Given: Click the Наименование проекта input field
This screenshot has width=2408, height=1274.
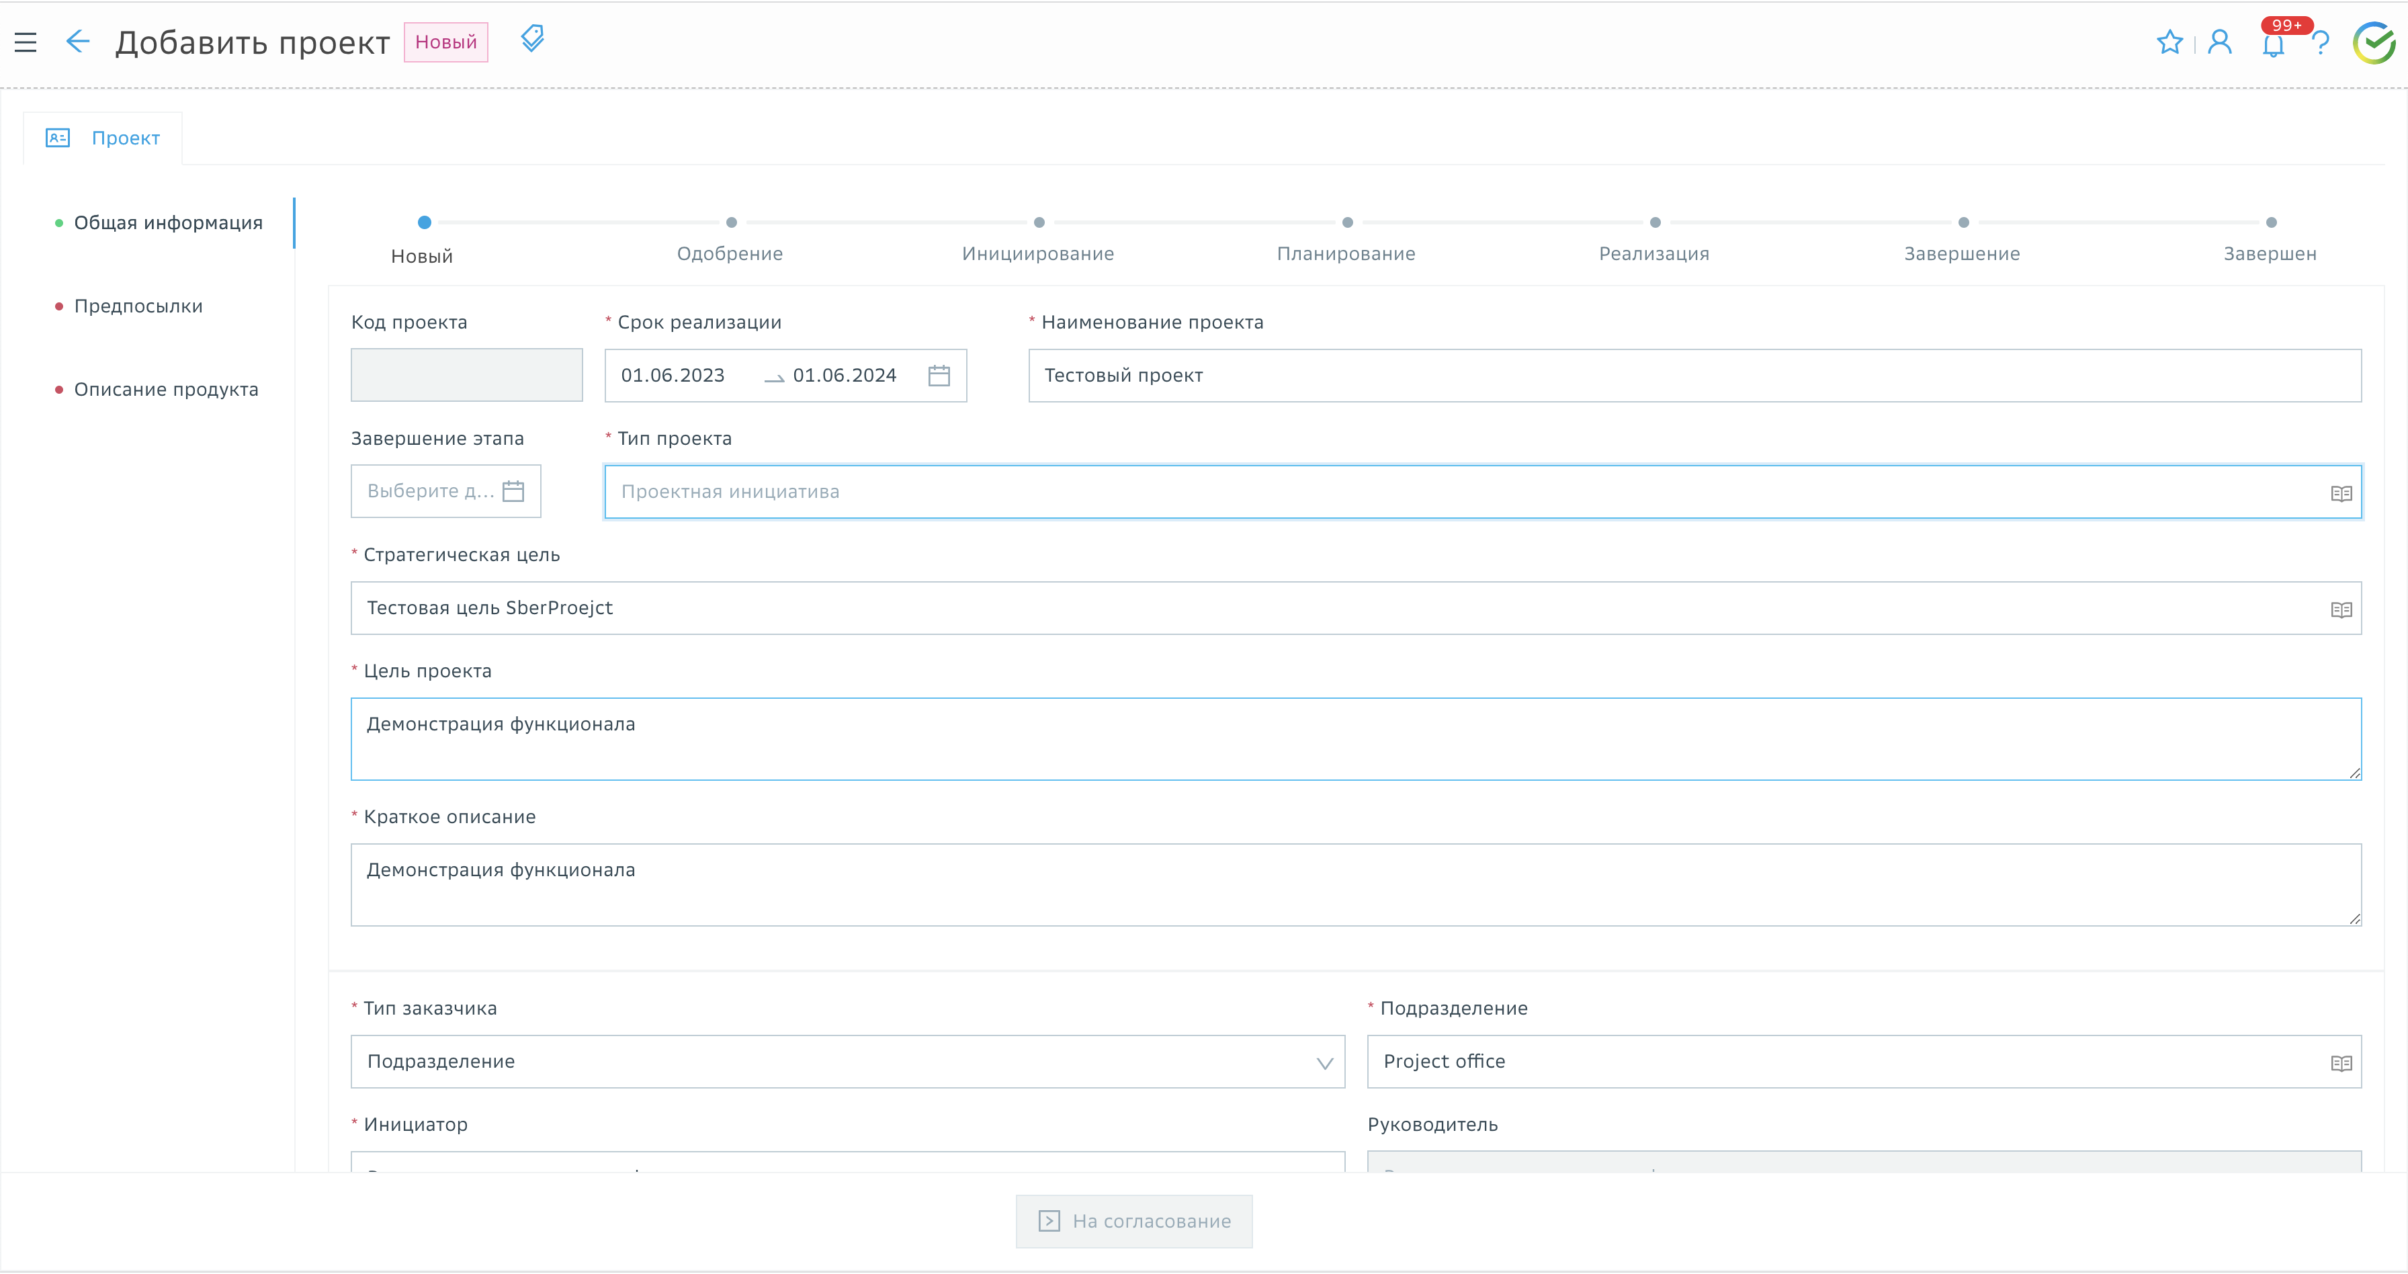Looking at the screenshot, I should (x=1694, y=376).
